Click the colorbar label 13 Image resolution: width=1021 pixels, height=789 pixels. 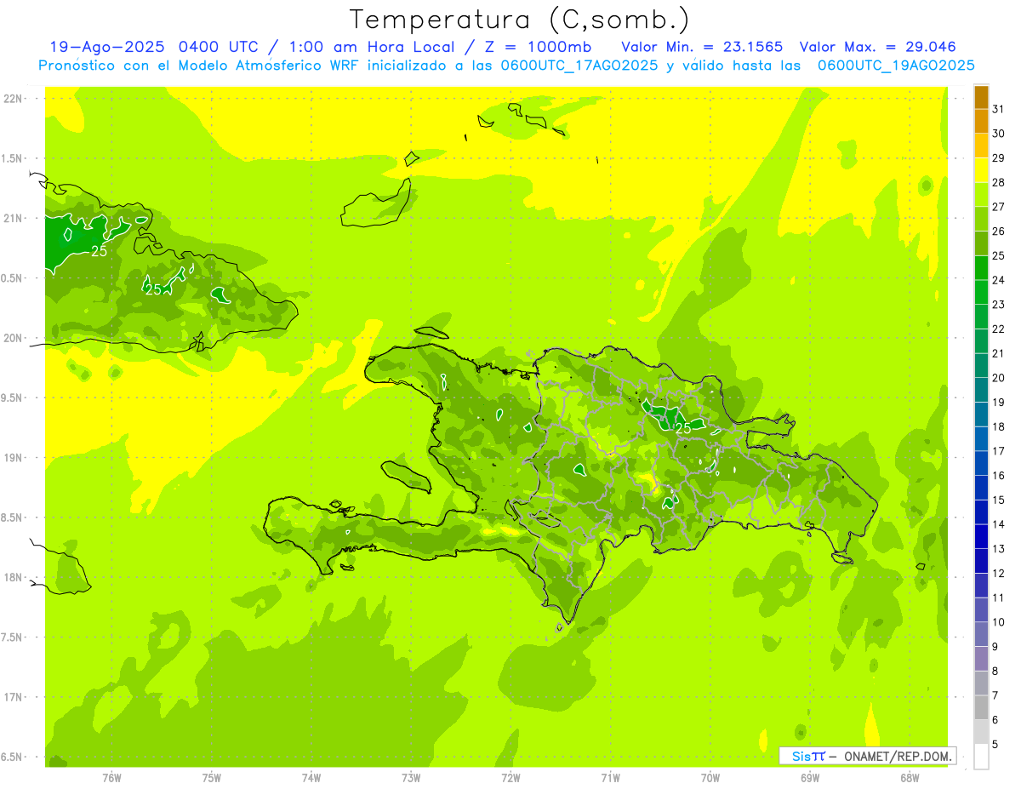coord(999,549)
